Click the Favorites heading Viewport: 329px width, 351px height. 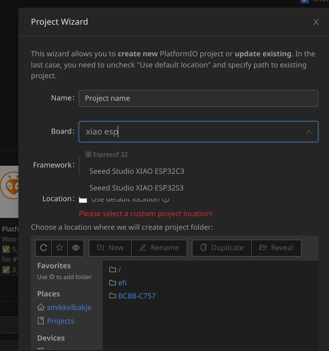click(54, 266)
